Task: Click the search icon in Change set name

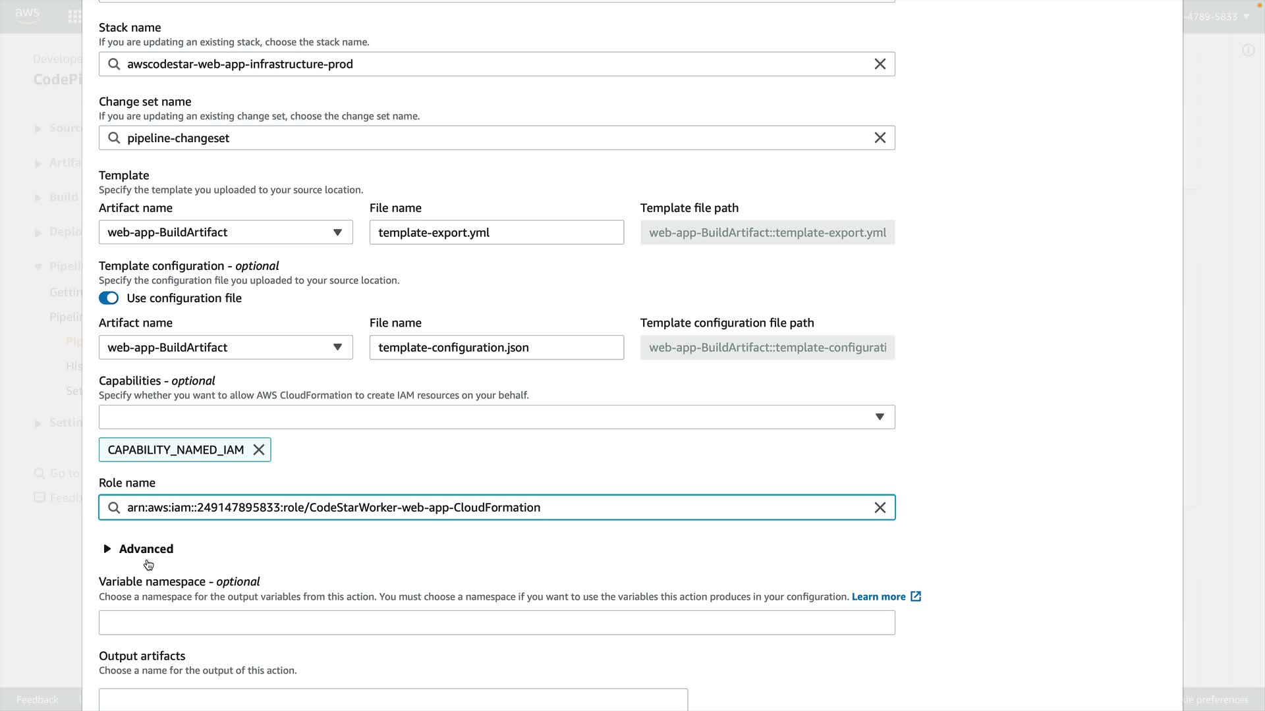Action: (x=114, y=138)
